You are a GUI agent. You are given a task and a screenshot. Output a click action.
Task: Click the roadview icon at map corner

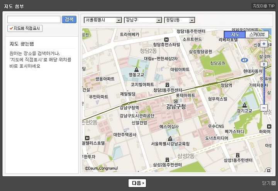pyautogui.click(x=268, y=170)
